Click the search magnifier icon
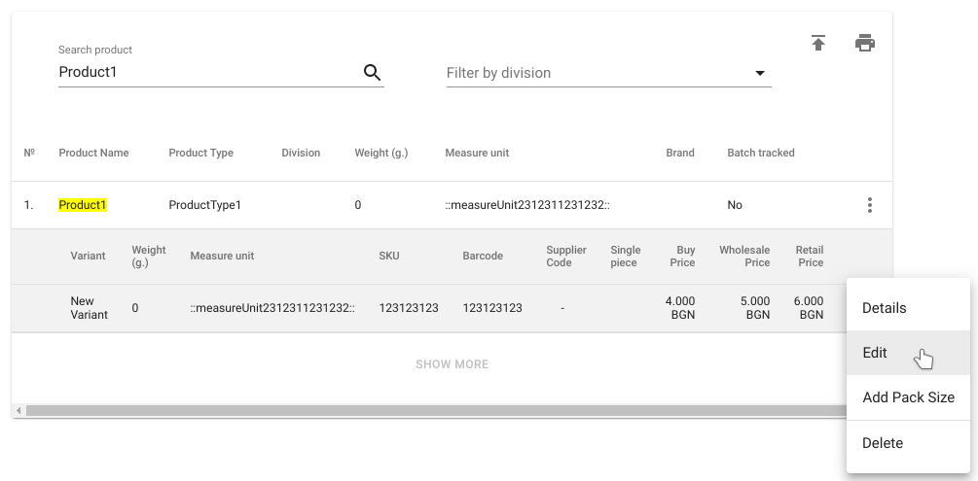978x481 pixels. coord(372,73)
